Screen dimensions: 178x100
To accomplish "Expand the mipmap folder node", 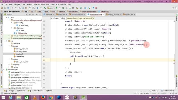I will click(x=9, y=64).
